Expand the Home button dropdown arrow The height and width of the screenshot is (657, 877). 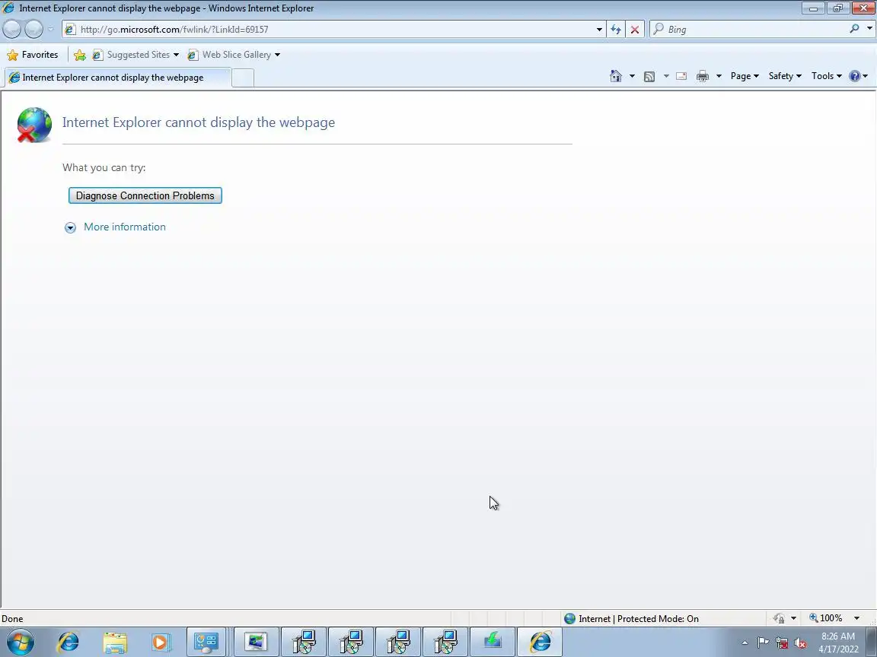[632, 76]
